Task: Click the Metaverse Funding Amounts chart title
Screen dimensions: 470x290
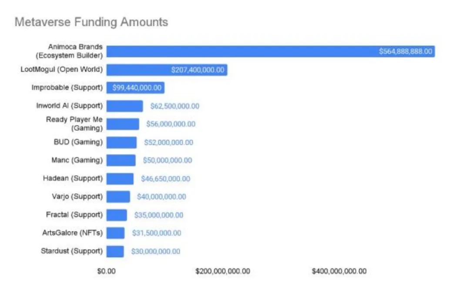Action: [x=91, y=22]
